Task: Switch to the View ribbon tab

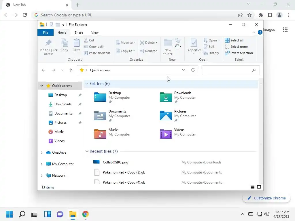Action: 95,33
